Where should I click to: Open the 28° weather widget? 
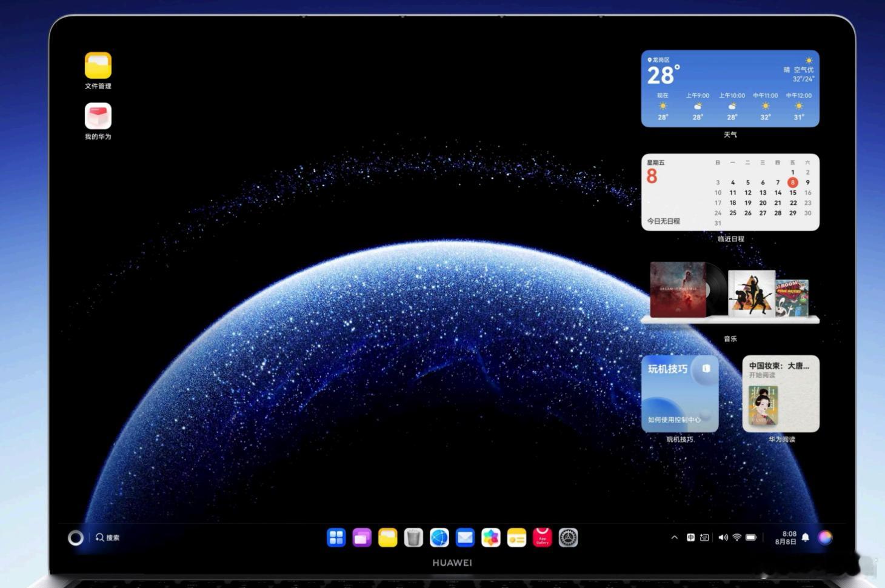coord(730,89)
